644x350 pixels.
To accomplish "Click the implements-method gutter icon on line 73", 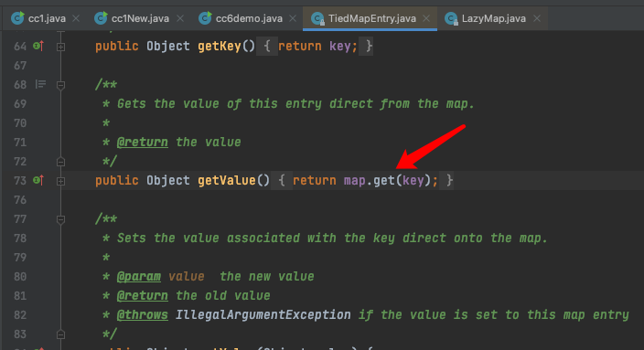I will click(38, 181).
